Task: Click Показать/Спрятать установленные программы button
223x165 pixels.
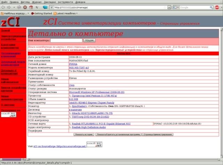Action: tap(118, 134)
